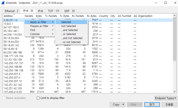This screenshot has height=108, width=178.
Task: Click the 16 M Rx Bytes value
Action: 95,24
